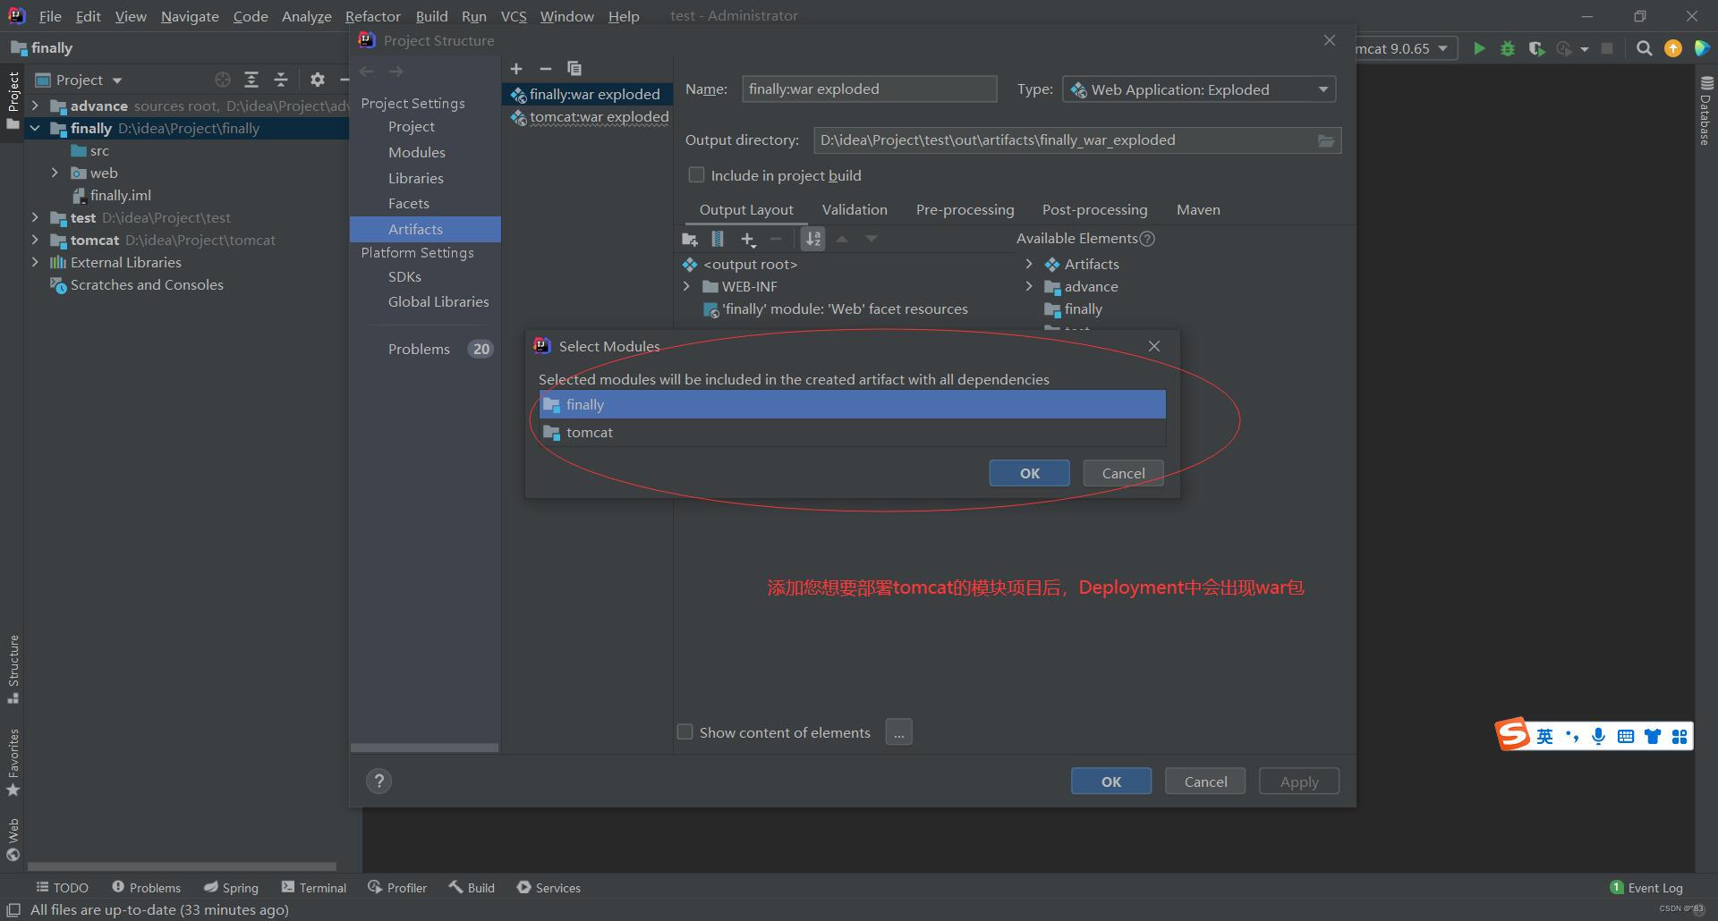Open Database tool window

tap(1705, 110)
